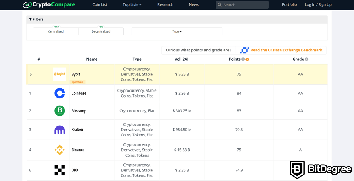Open the Bitstamp exchange name link

[79, 111]
